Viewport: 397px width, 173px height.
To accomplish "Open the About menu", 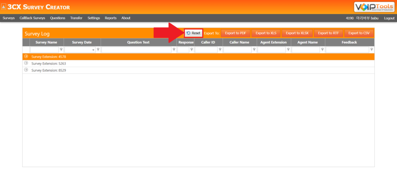I will (x=126, y=18).
